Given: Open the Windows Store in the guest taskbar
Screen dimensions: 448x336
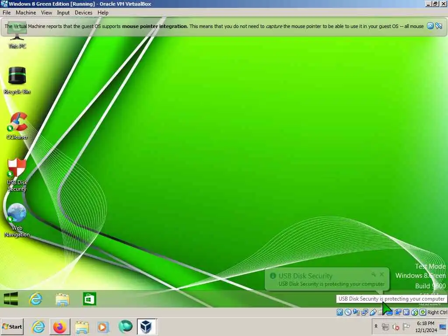Looking at the screenshot, I should (x=89, y=299).
